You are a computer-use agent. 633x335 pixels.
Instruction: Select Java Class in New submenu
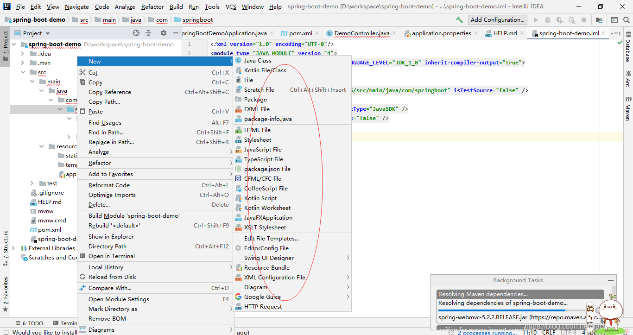(292, 61)
